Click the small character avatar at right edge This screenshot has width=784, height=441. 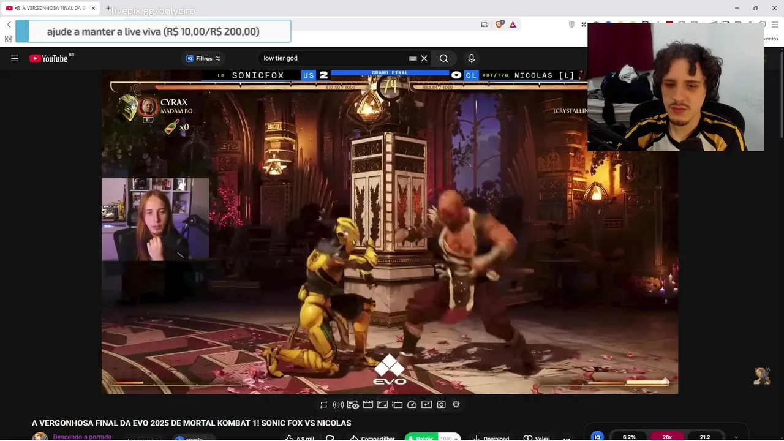761,376
